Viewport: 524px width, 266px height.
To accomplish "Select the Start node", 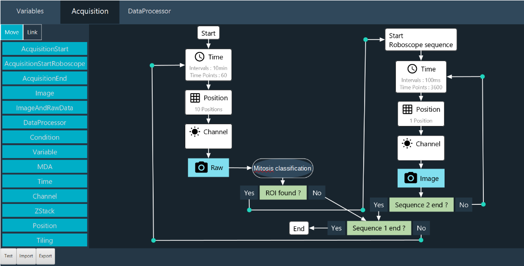I will click(208, 33).
